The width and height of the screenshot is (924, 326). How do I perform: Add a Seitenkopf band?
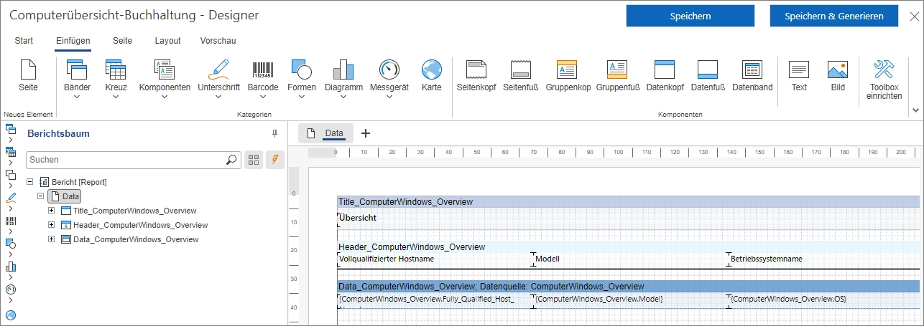(x=476, y=76)
